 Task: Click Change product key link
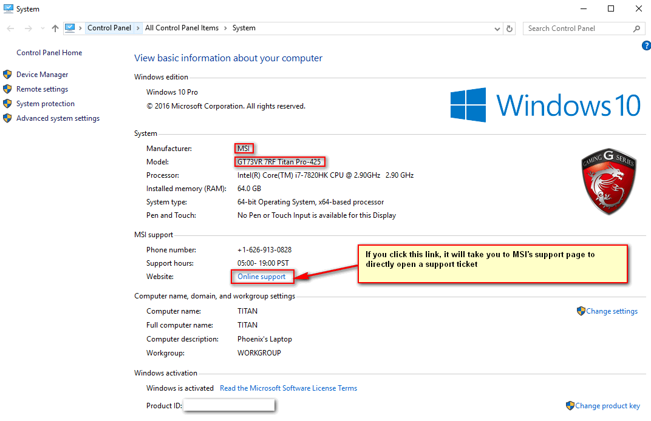tap(607, 406)
